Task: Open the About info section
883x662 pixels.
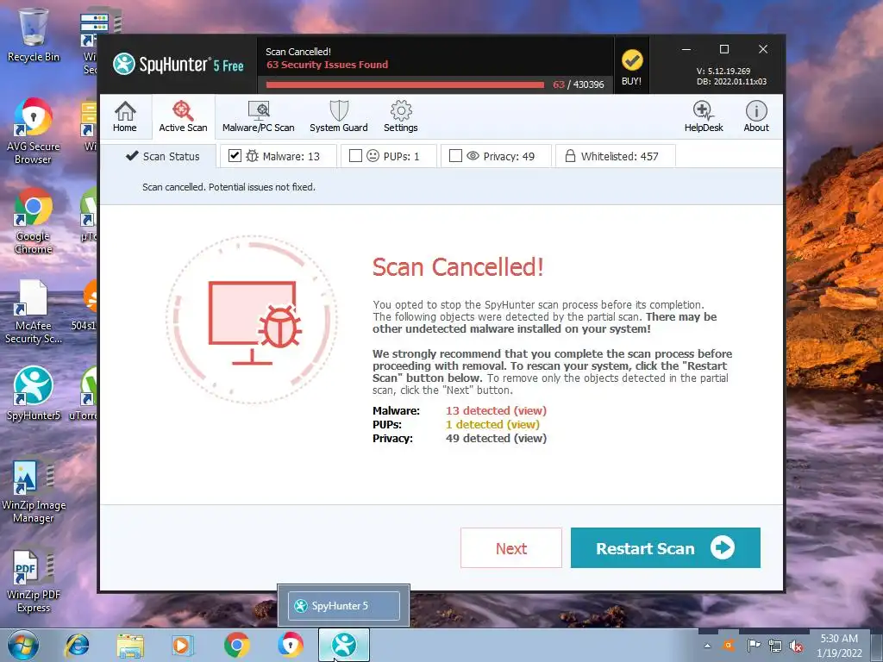Action: pyautogui.click(x=756, y=116)
